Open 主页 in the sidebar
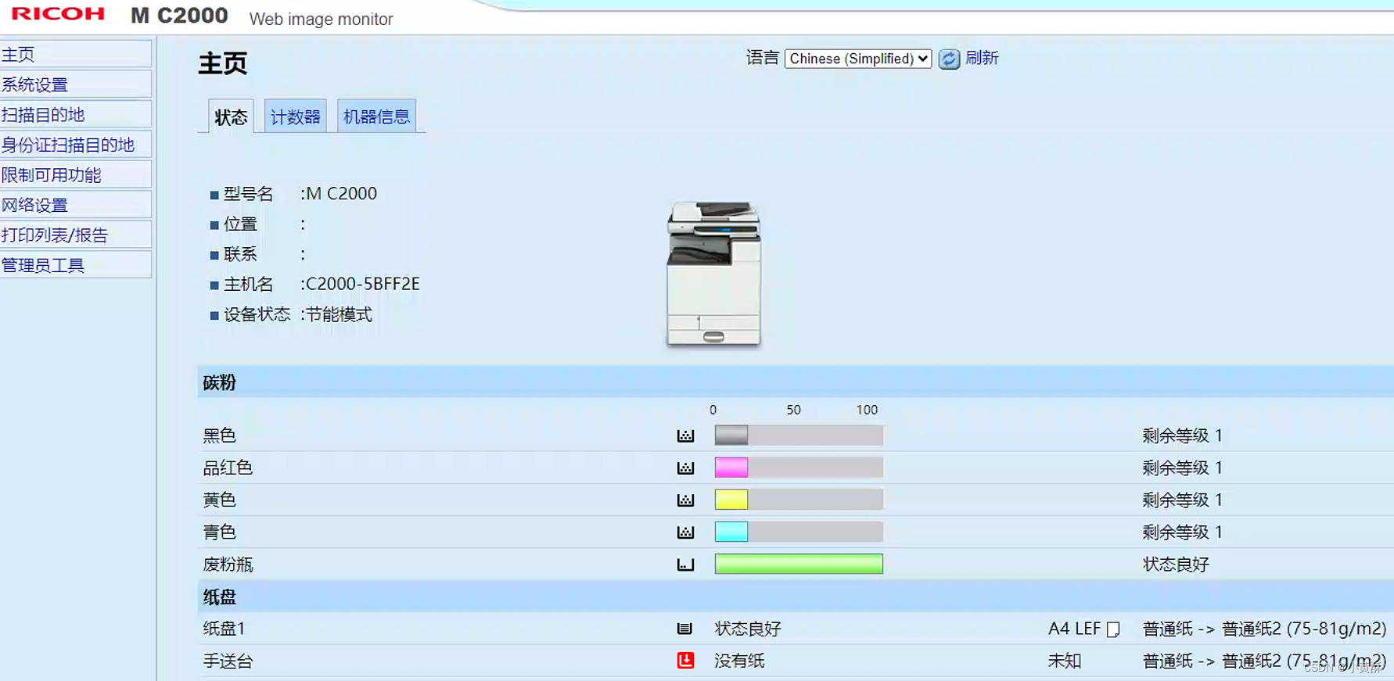The width and height of the screenshot is (1394, 681). click(x=76, y=54)
